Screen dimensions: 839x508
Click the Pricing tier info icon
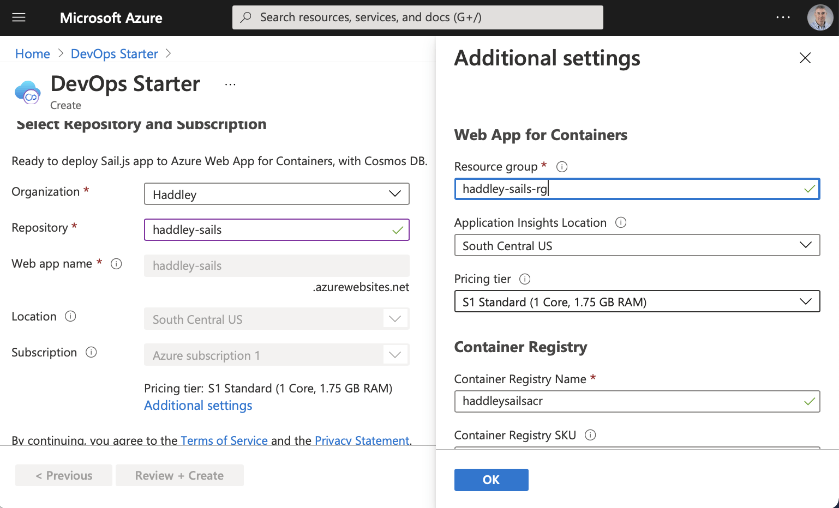(x=525, y=279)
